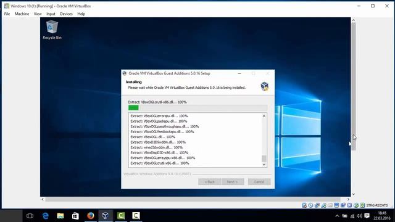Select log row 'Extract: VBoxD3D9wddm.dll... 100%'
395x222 pixels.
click(x=158, y=142)
